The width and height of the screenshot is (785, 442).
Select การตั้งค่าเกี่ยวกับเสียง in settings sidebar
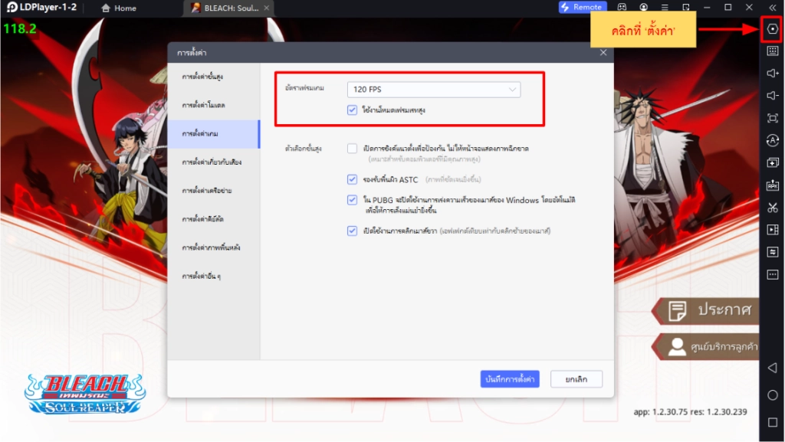[214, 162]
